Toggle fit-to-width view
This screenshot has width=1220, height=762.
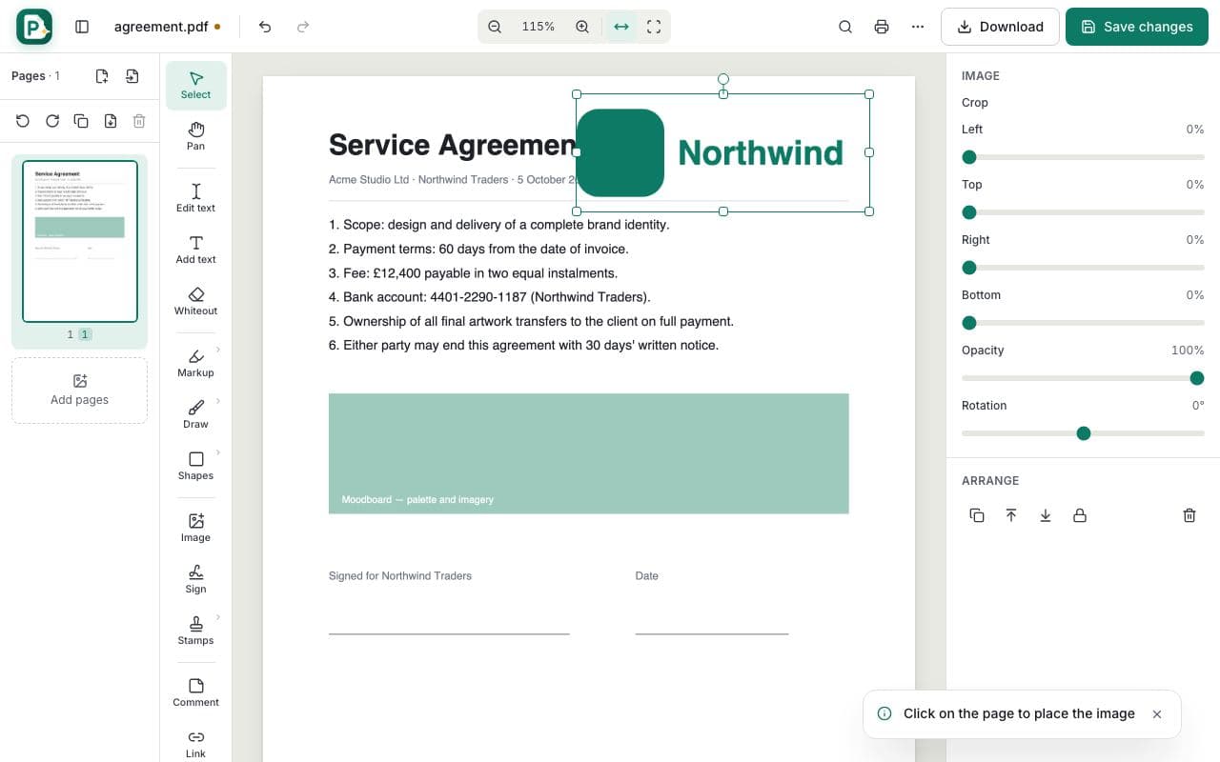pyautogui.click(x=621, y=27)
